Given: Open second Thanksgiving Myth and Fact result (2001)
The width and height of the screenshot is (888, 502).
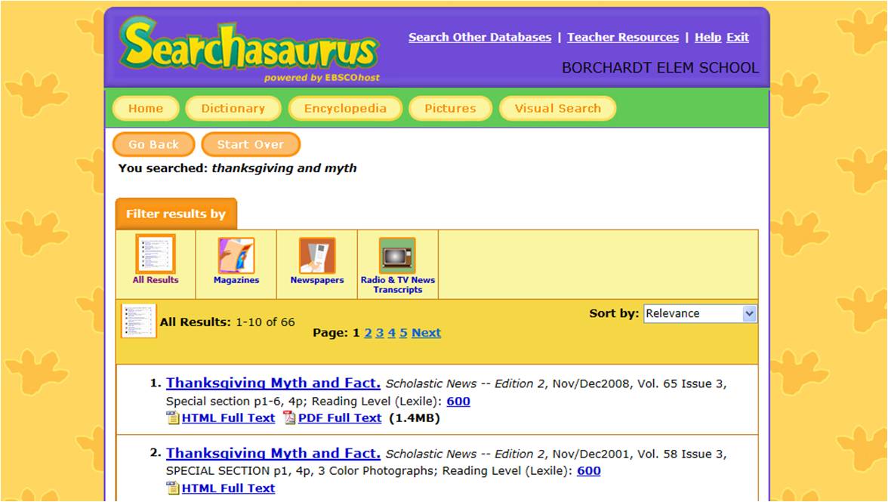Looking at the screenshot, I should tap(273, 454).
